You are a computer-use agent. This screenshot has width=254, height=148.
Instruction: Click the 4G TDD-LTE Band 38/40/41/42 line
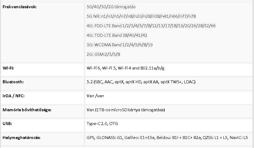click(117, 35)
